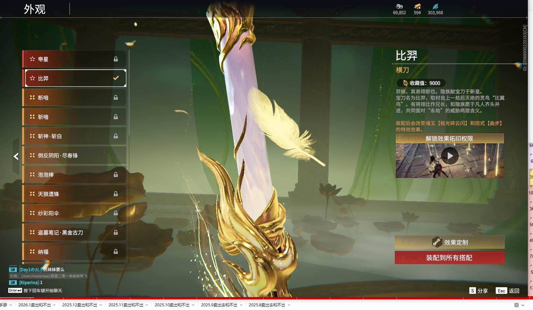Image resolution: width=533 pixels, height=310 pixels.
Task: Select the 斩神·斩白 skin name
Action: tap(50, 136)
